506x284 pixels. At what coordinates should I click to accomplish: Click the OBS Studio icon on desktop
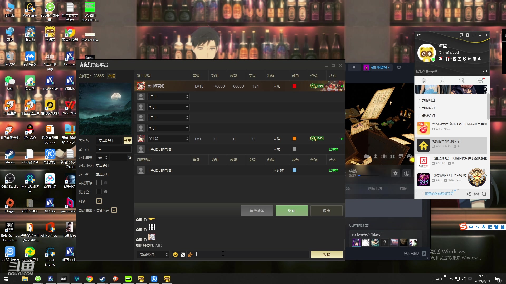coord(9,179)
